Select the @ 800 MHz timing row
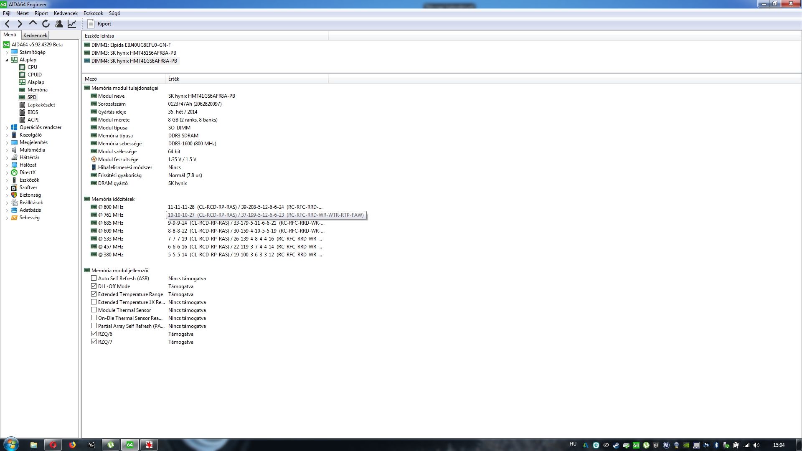Screen dimensions: 802x451 [x=207, y=207]
